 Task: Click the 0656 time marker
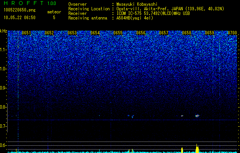(141, 33)
